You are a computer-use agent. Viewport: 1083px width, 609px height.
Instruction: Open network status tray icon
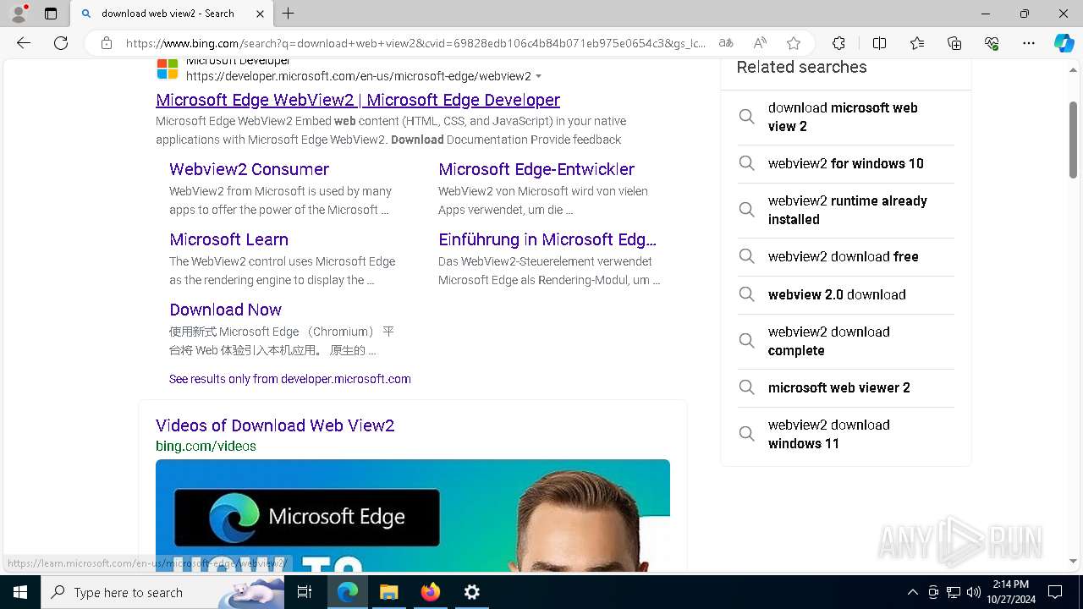[954, 592]
